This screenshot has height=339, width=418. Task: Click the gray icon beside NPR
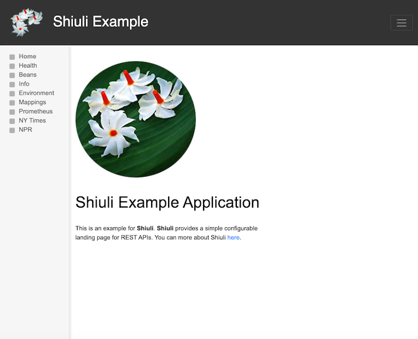tap(12, 130)
